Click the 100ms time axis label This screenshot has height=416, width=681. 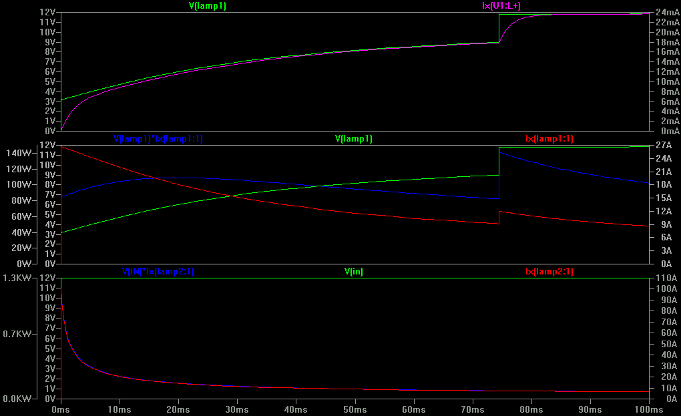(649, 409)
